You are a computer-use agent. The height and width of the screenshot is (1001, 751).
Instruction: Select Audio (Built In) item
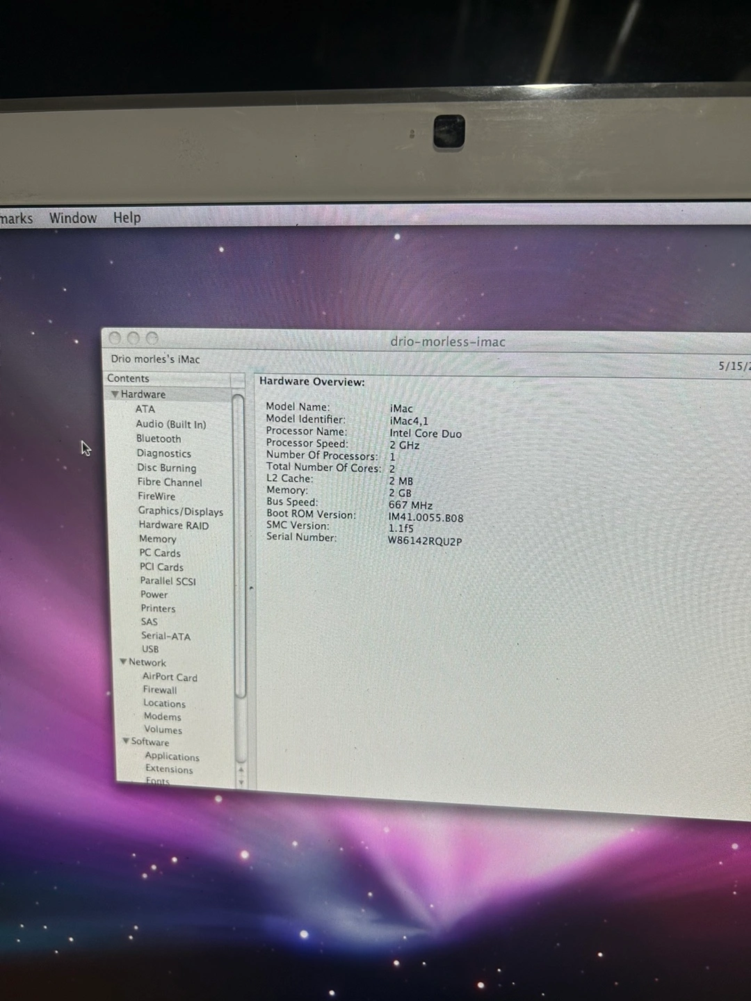170,424
